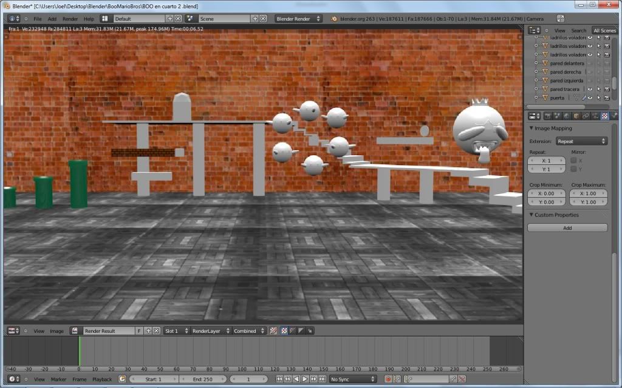Enable Mirror X checkbox
Screen dimensions: 622x388
[x=573, y=160]
